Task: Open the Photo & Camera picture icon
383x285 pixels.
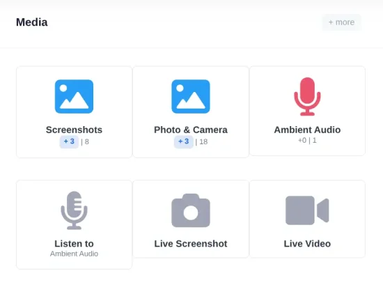Action: click(x=191, y=97)
